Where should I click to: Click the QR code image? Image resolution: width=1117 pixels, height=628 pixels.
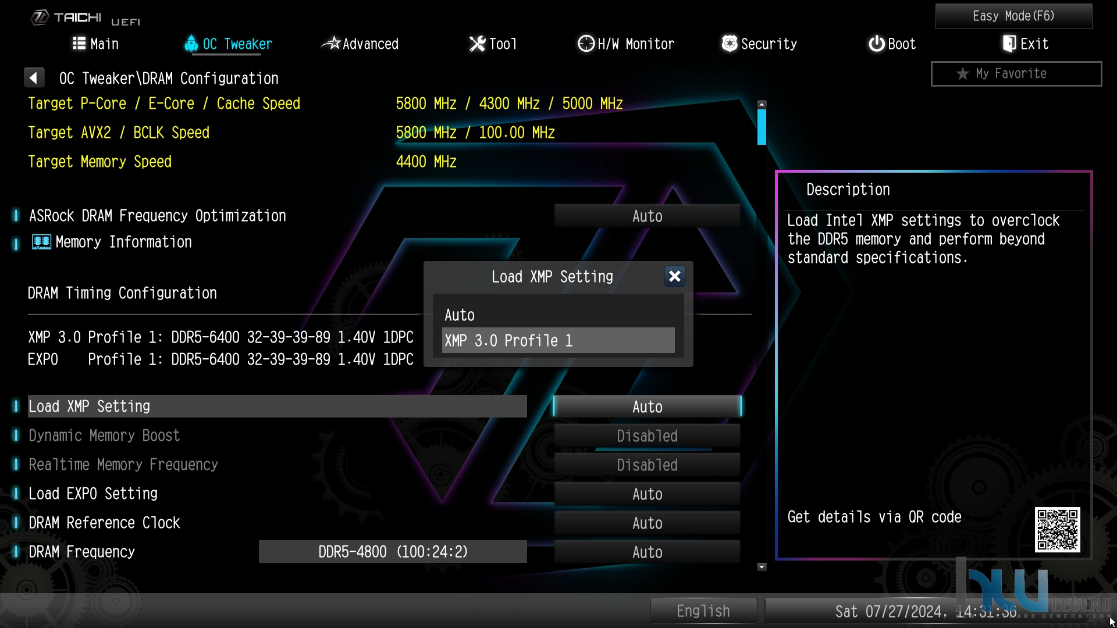click(x=1057, y=529)
